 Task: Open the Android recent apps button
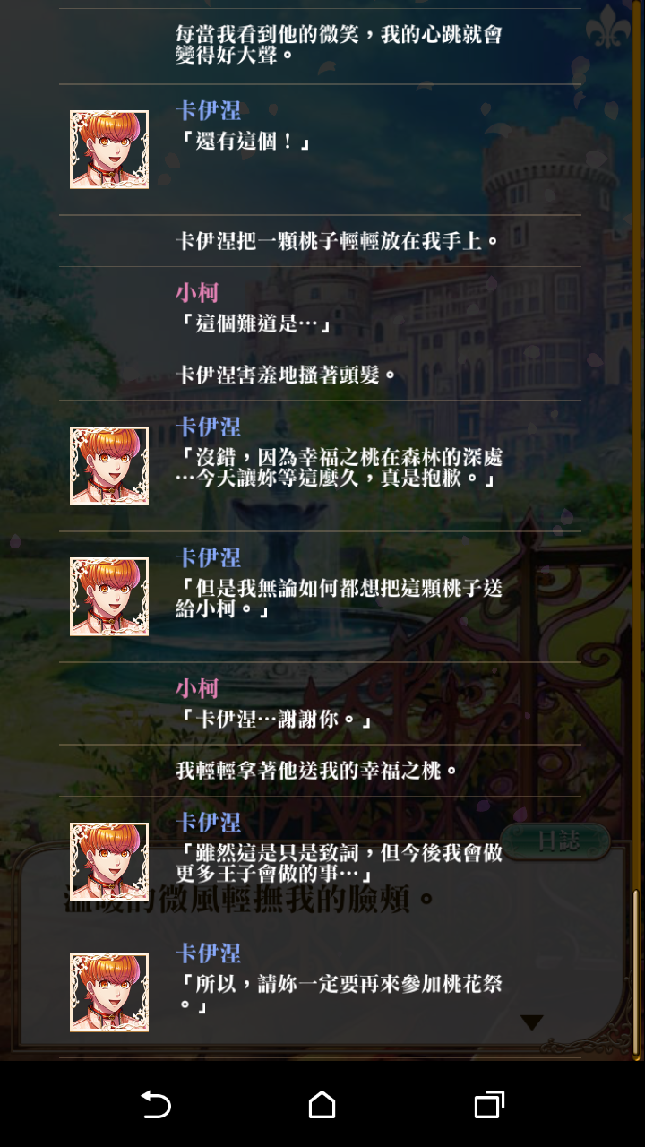point(489,1105)
